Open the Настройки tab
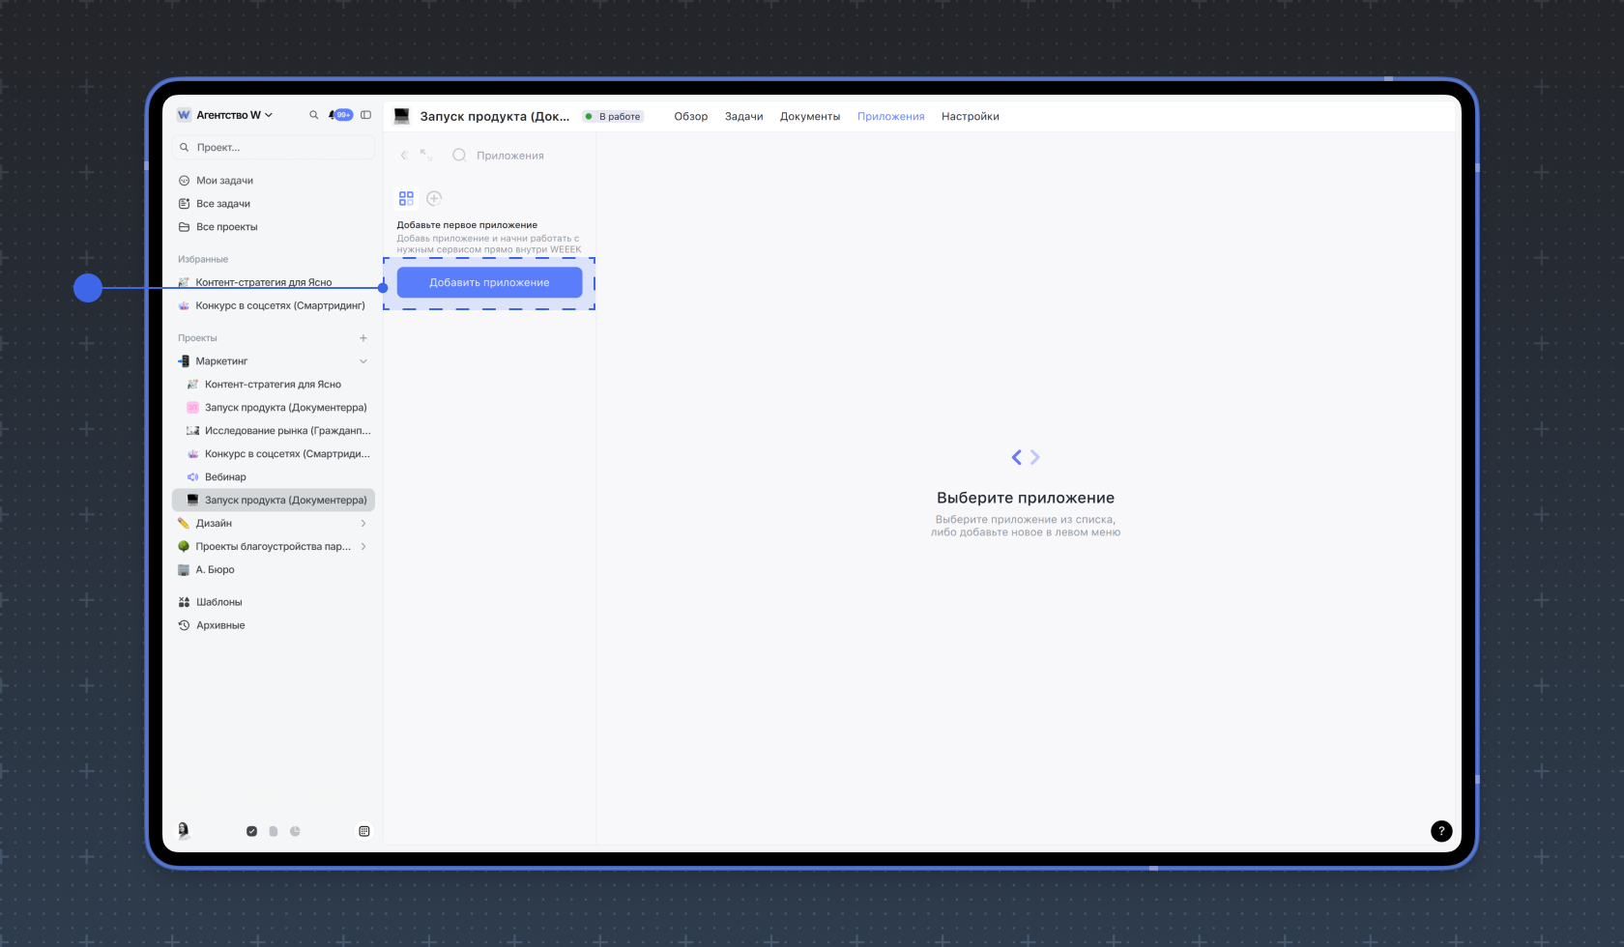The width and height of the screenshot is (1624, 947). 971,117
